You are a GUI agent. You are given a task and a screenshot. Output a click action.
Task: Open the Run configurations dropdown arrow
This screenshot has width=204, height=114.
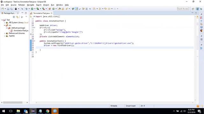(35, 9)
